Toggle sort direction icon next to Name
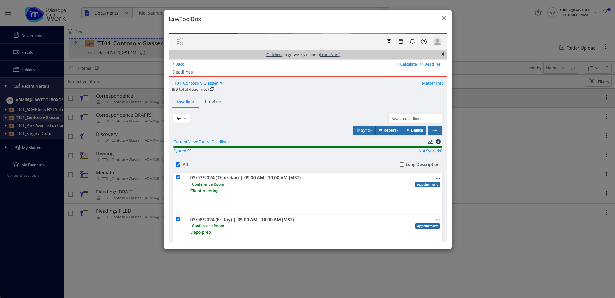 tap(573, 68)
